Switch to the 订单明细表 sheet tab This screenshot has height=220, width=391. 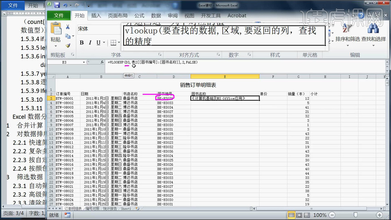click(73, 209)
